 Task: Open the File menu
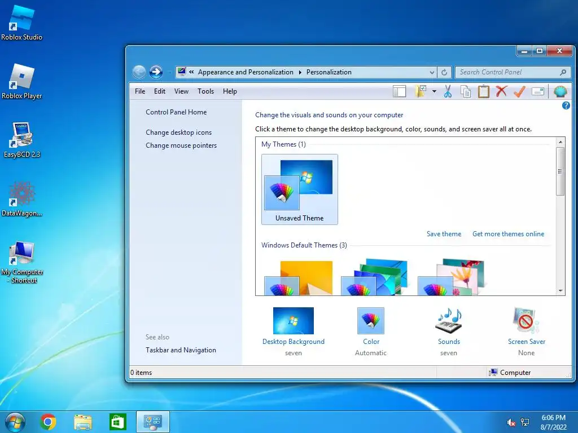(x=140, y=91)
